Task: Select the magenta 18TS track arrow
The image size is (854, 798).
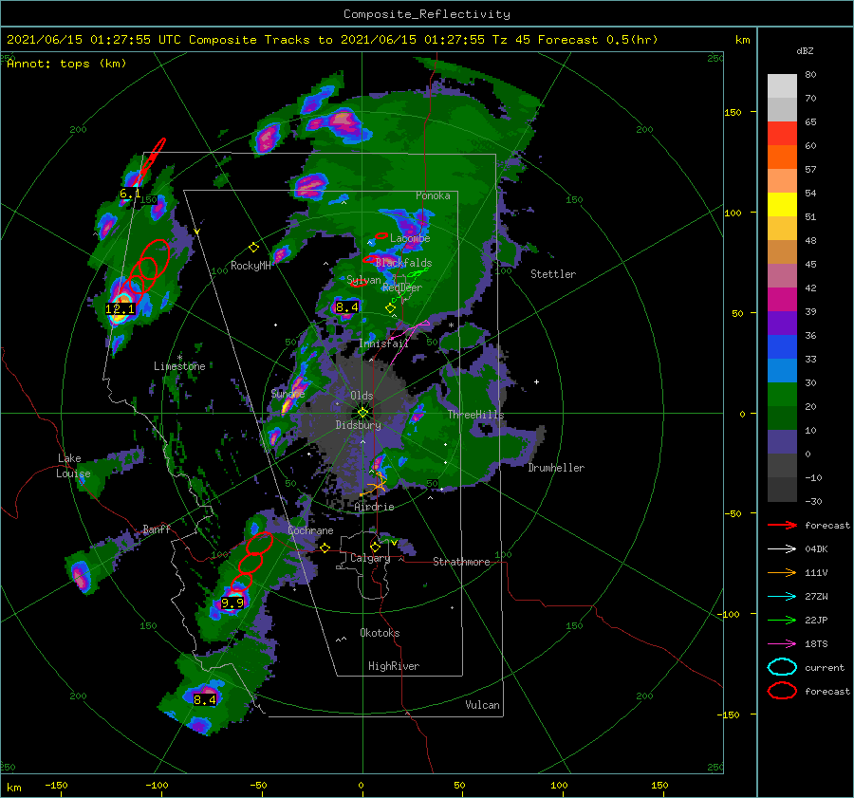Action: coord(782,644)
